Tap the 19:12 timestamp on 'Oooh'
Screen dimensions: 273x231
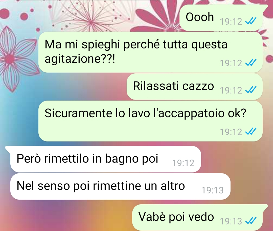coord(231,21)
